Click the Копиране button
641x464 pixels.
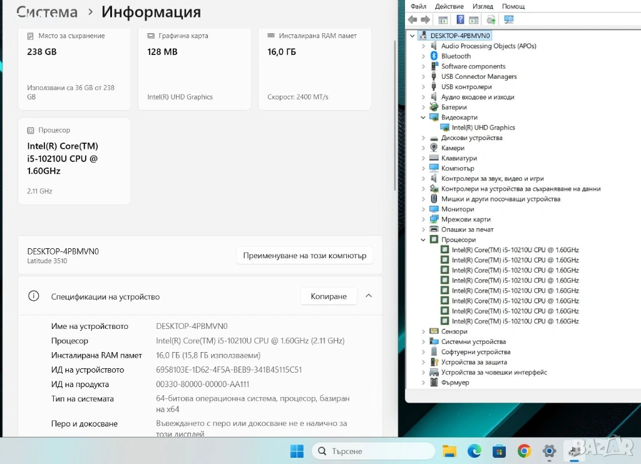point(328,296)
